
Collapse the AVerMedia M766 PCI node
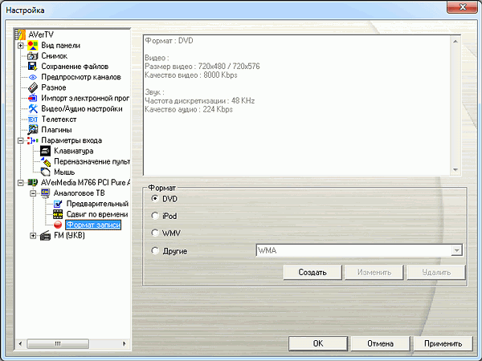pos(20,183)
